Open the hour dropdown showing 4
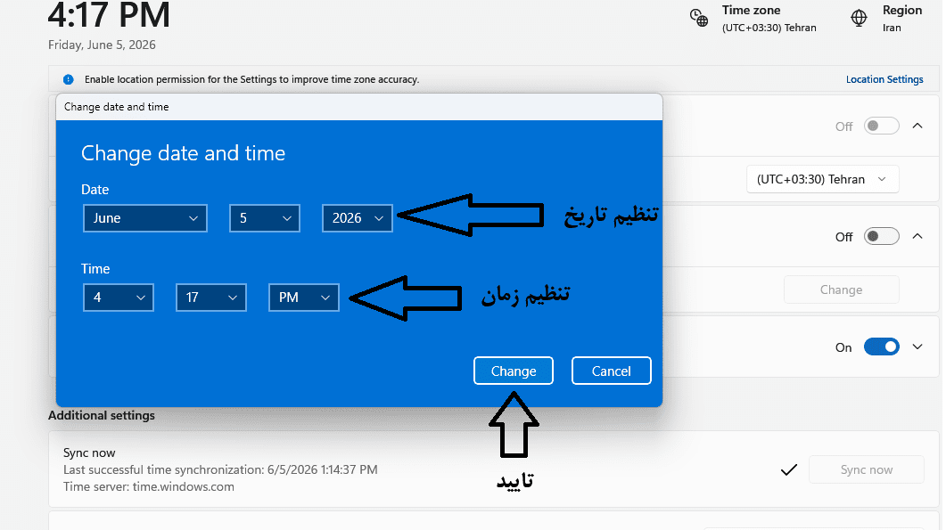Viewport: 946px width, 530px height. (119, 298)
